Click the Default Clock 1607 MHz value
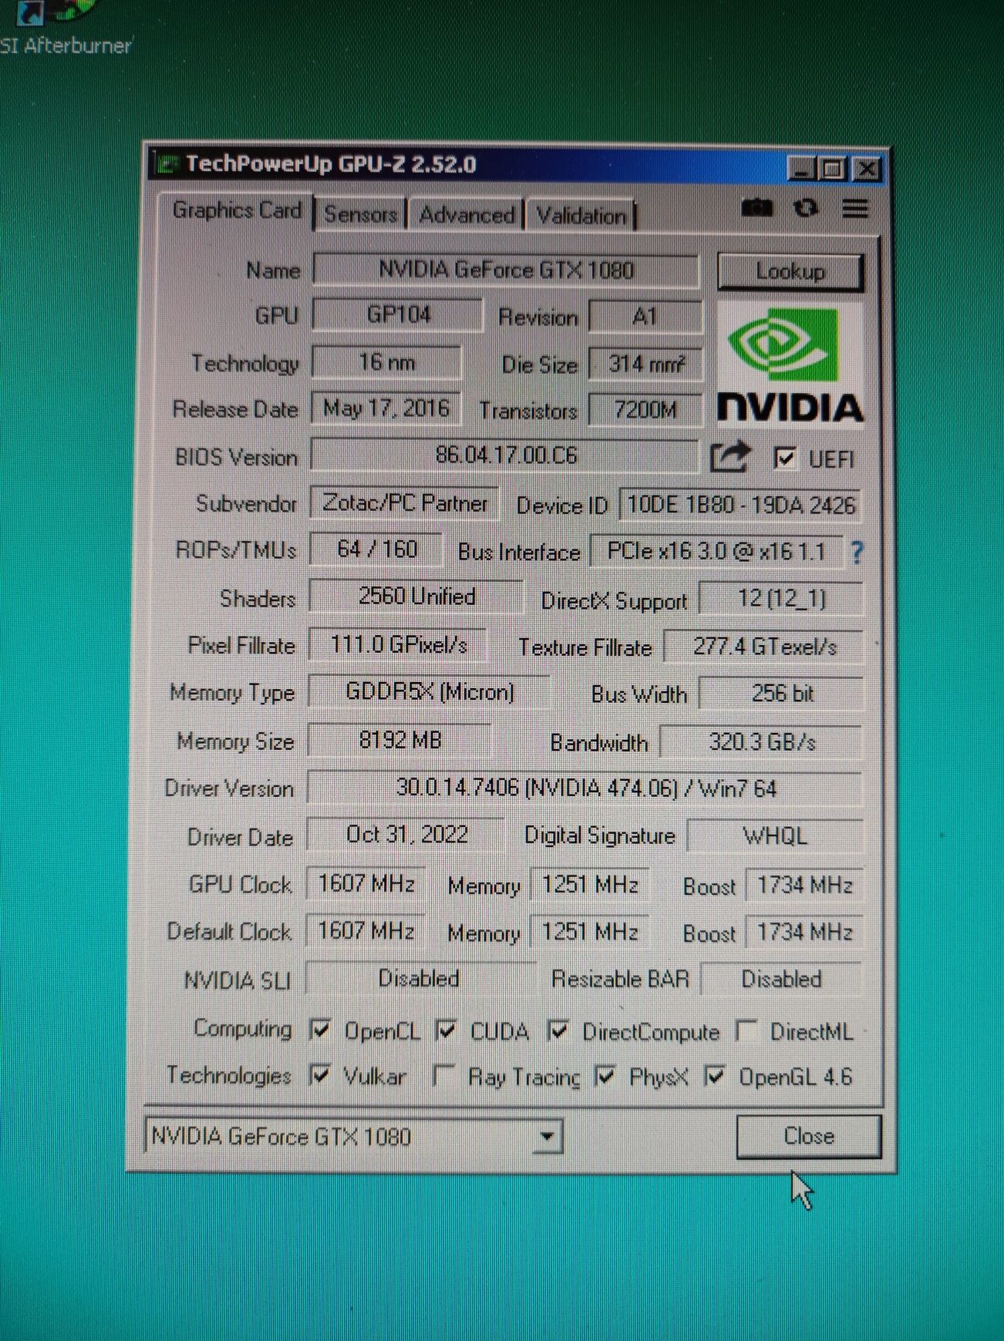Image resolution: width=1004 pixels, height=1341 pixels. coord(366,931)
